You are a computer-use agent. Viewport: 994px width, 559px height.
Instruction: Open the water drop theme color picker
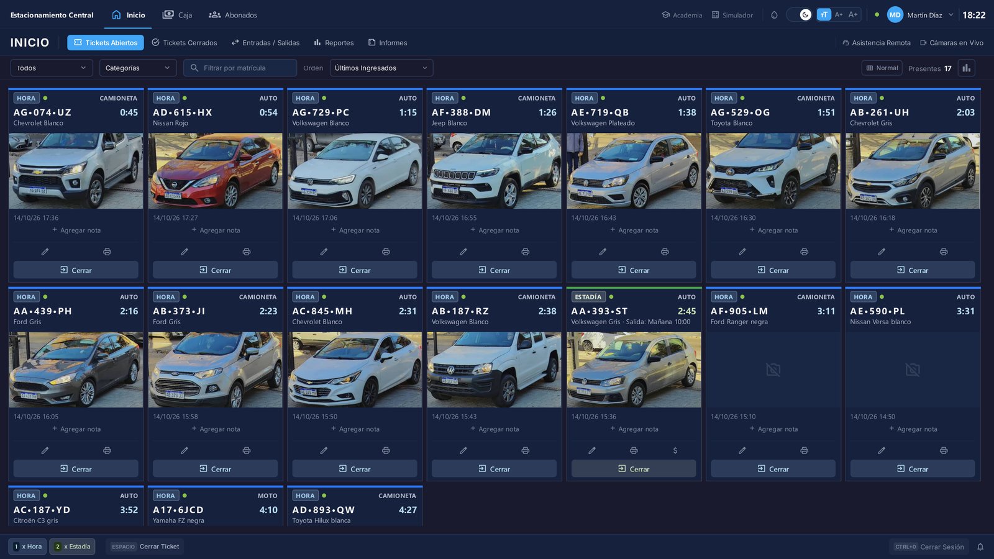click(774, 15)
